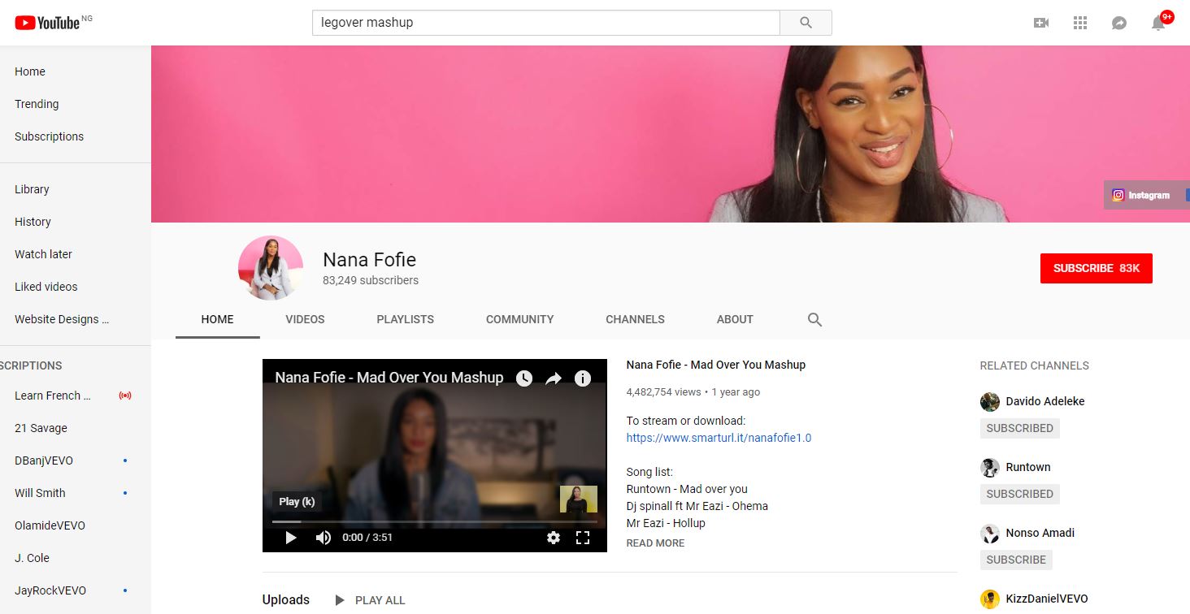Viewport: 1190px width, 614px height.
Task: Unsubscribe from Davido Adeleke via SUBSCRIBED button
Action: [1020, 428]
